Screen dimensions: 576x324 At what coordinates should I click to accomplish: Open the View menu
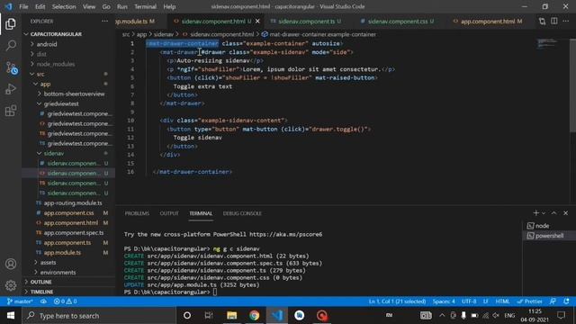(x=89, y=6)
